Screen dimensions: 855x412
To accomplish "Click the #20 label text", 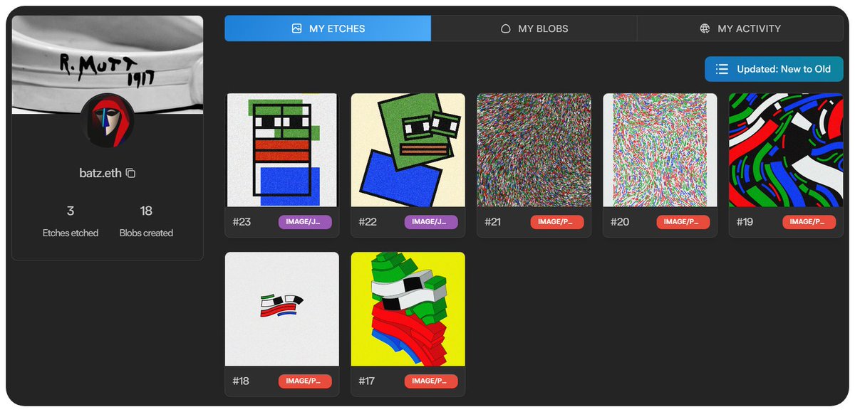I will (x=620, y=222).
